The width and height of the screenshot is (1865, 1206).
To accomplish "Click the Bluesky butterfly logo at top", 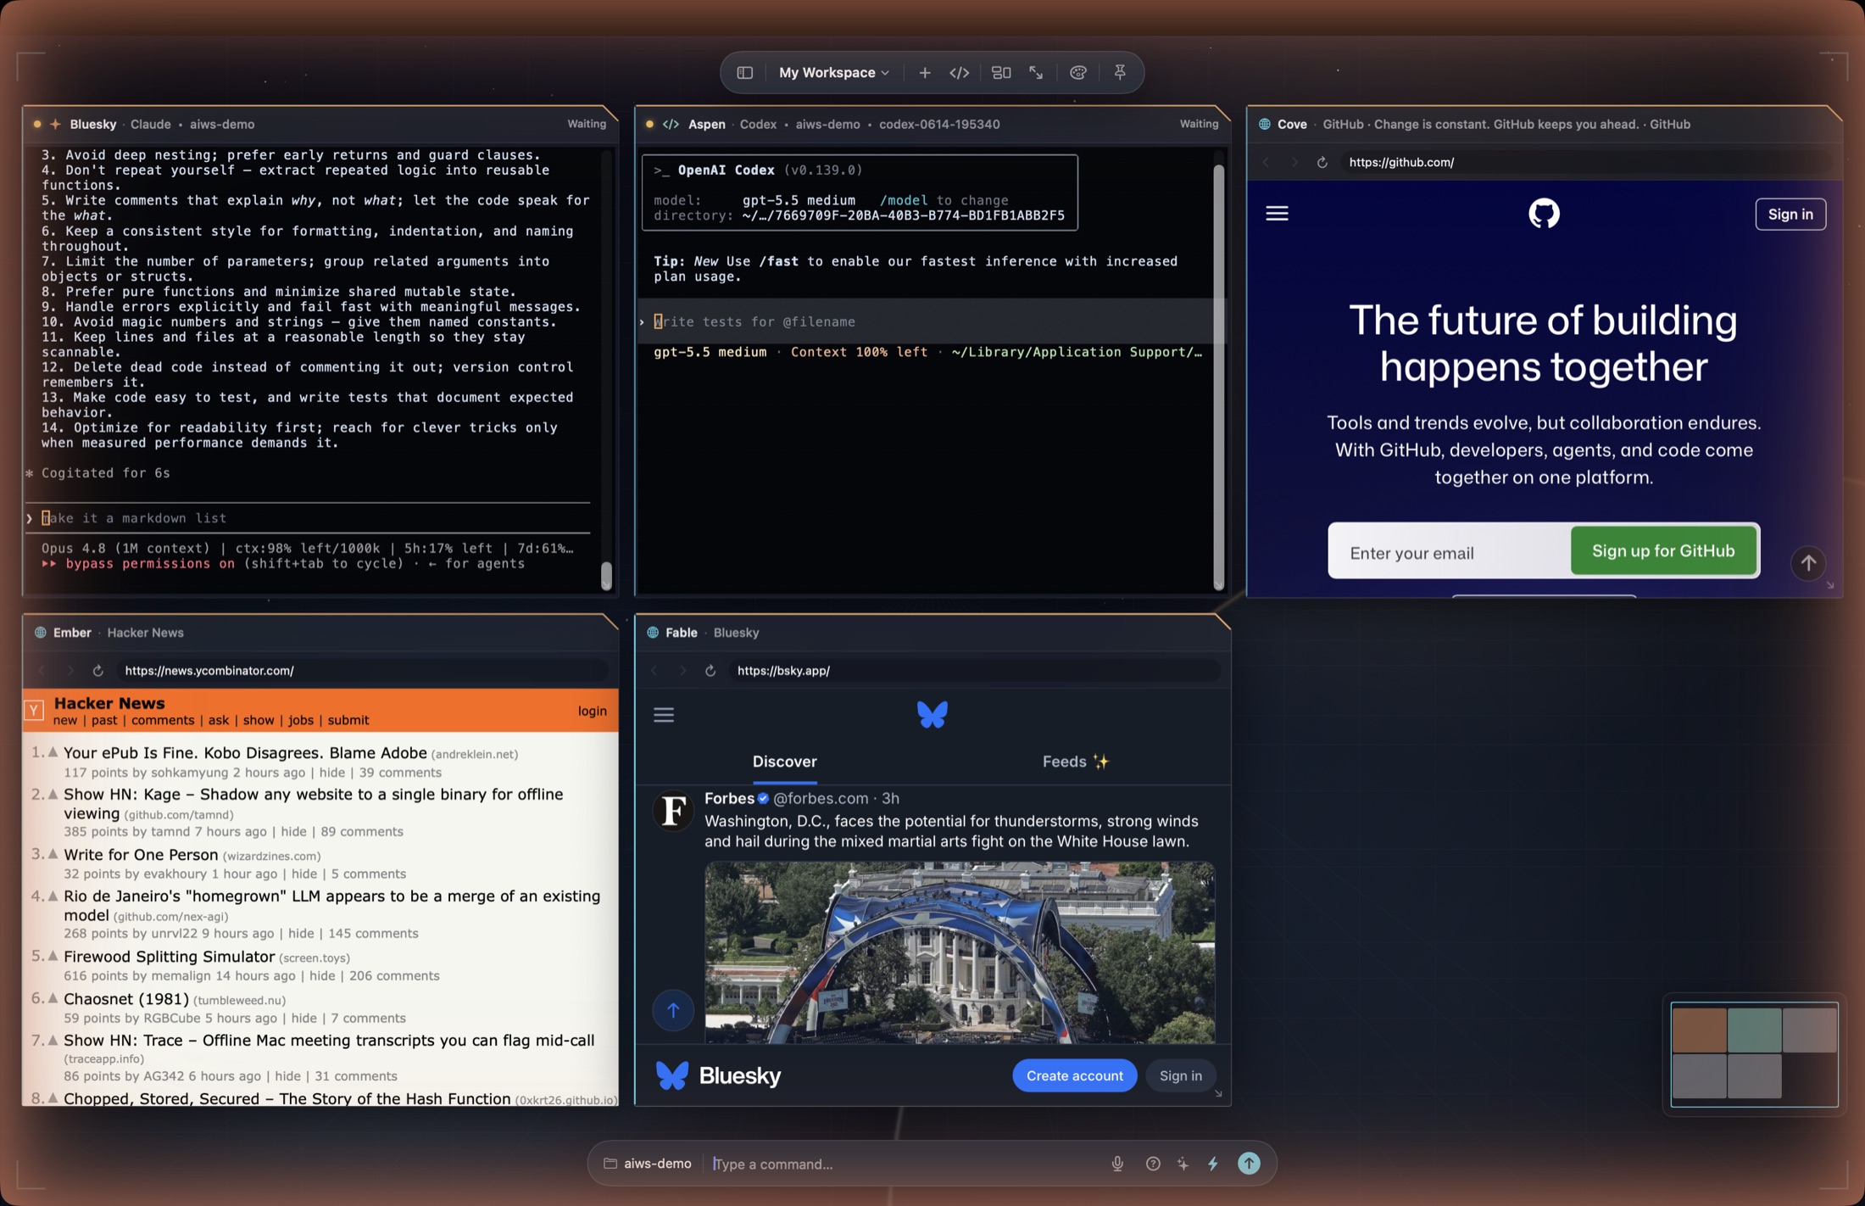I will (932, 715).
